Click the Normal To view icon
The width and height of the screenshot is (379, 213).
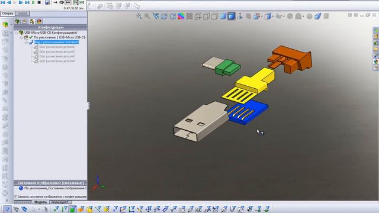click(240, 16)
